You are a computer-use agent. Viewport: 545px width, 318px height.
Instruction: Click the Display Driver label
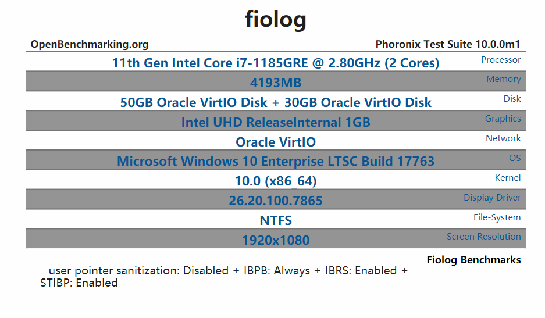pyautogui.click(x=492, y=198)
